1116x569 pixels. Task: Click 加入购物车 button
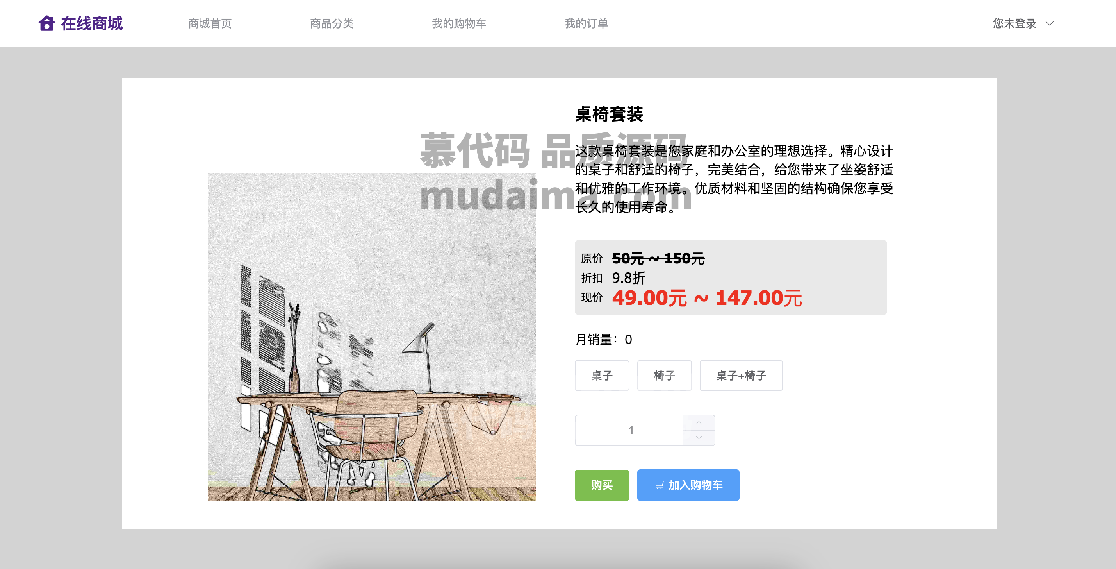coord(688,485)
